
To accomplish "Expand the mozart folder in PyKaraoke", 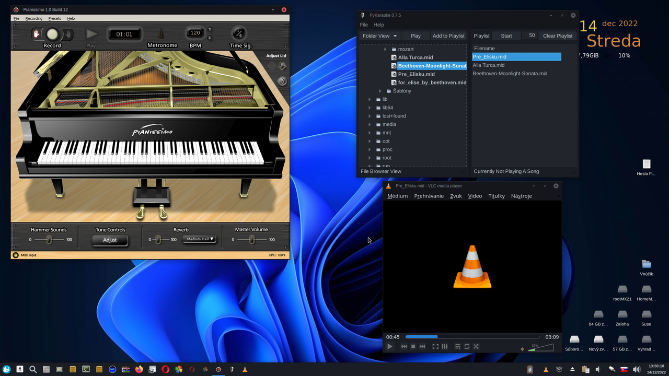I will [x=385, y=49].
